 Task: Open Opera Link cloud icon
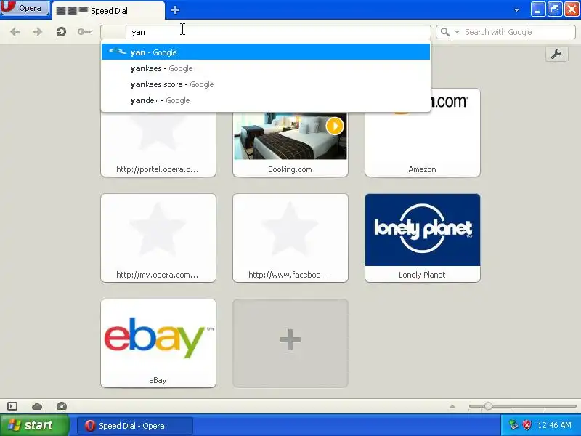pos(37,406)
